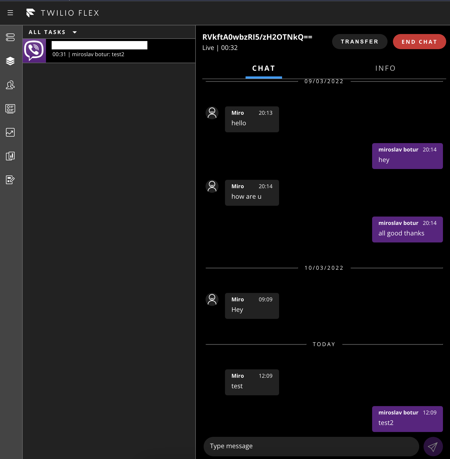450x459 pixels.
Task: Click Miro avatar beside how are u
Action: 212,186
